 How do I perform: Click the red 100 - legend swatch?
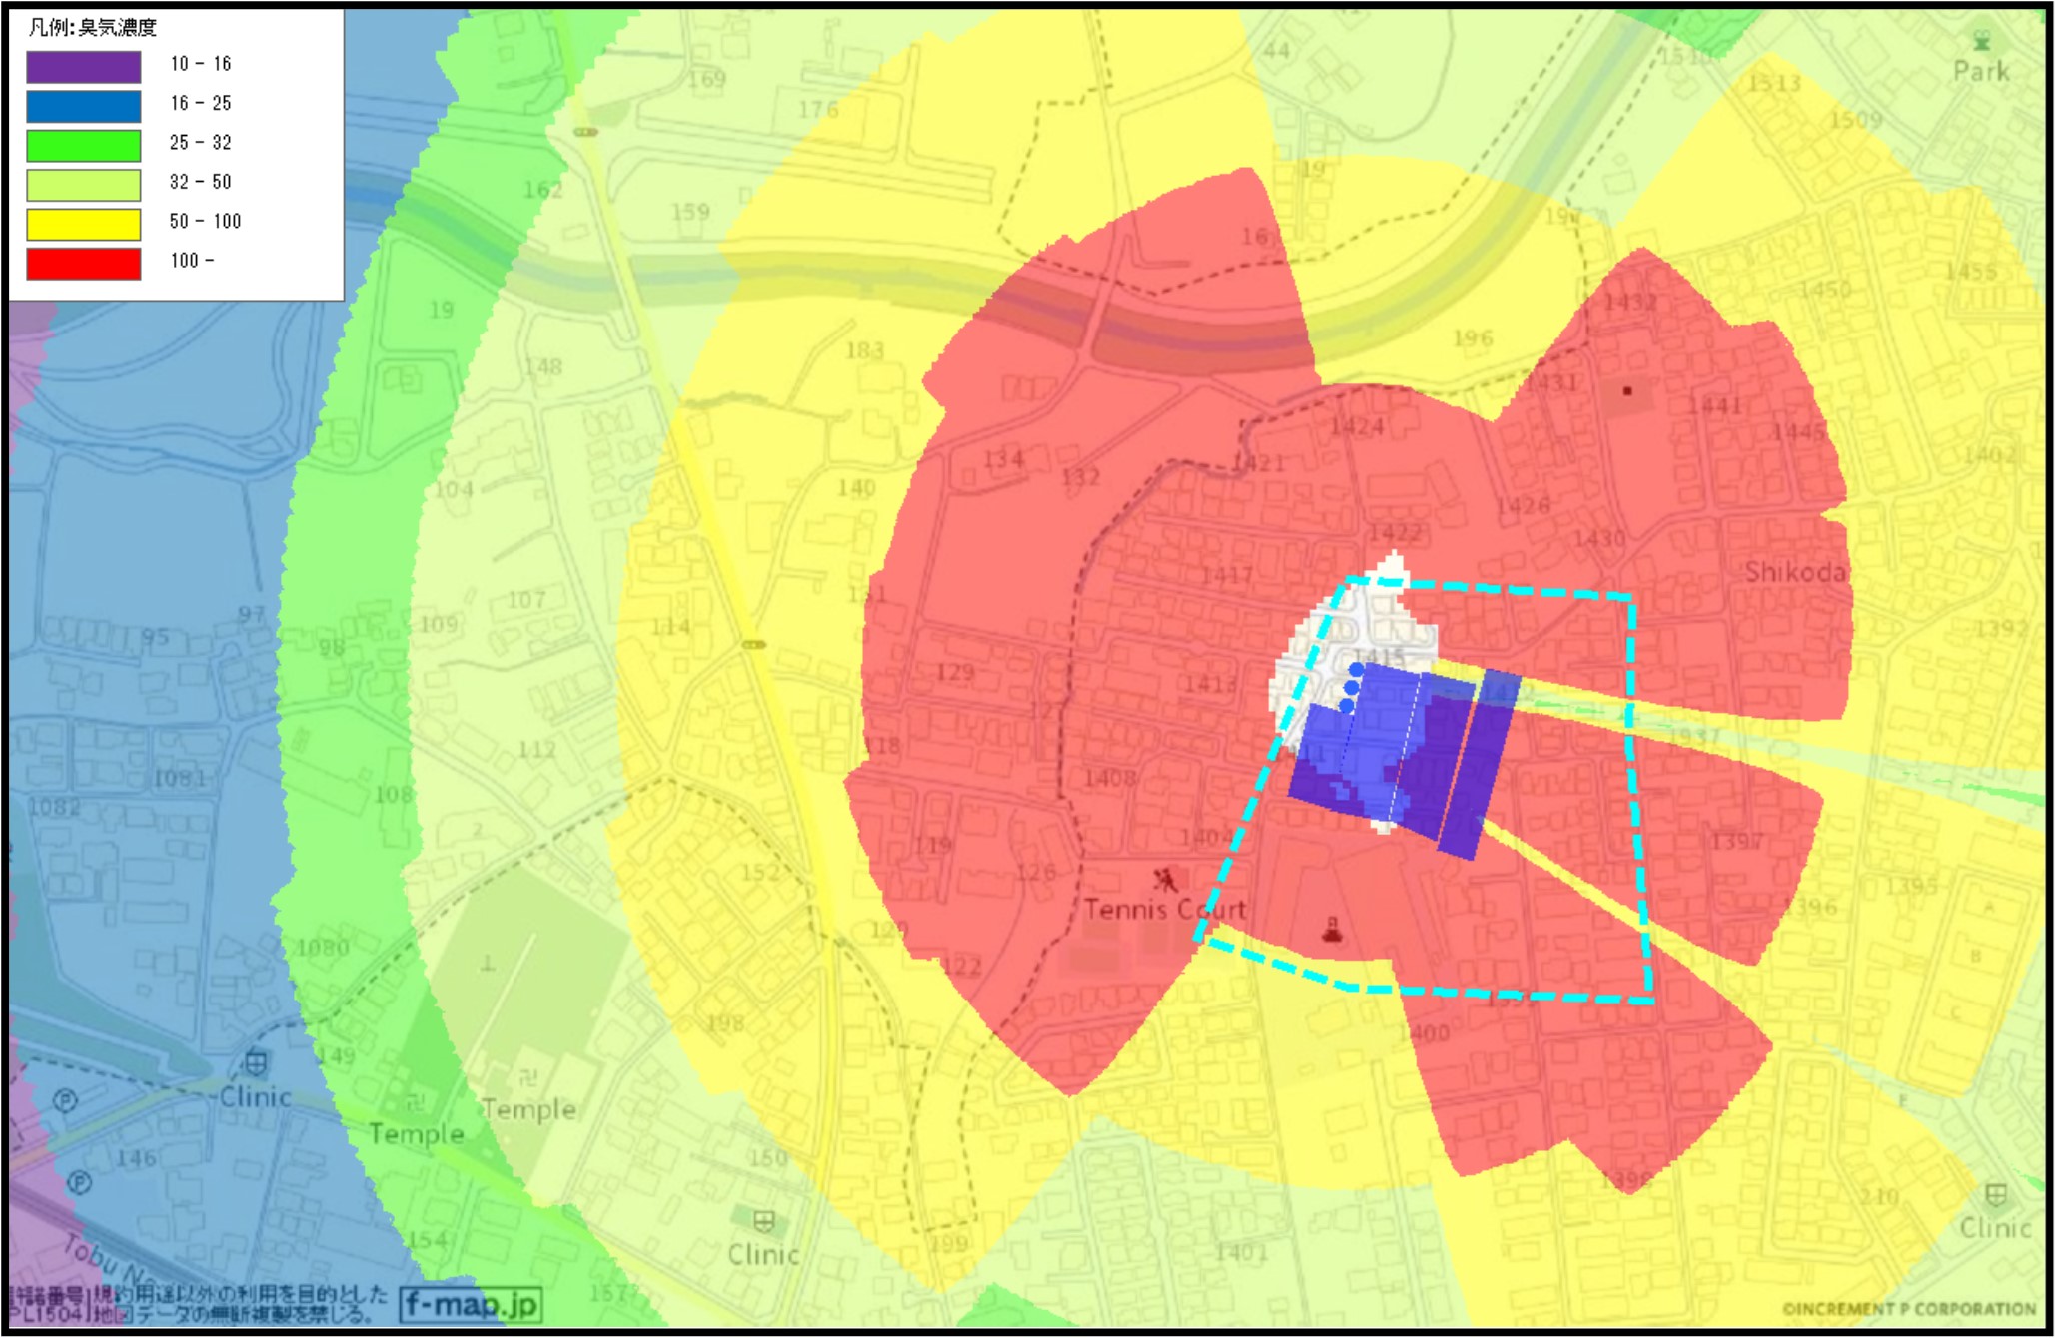coord(84,264)
